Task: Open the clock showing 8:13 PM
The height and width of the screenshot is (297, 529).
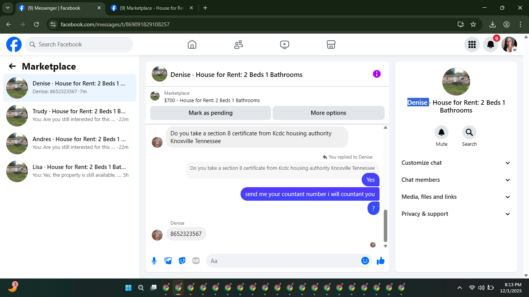Action: tap(511, 288)
